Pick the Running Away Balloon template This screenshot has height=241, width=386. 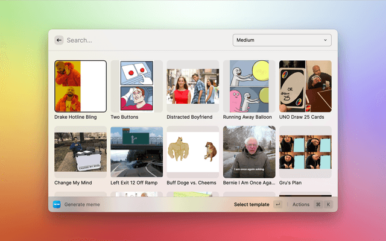248,86
